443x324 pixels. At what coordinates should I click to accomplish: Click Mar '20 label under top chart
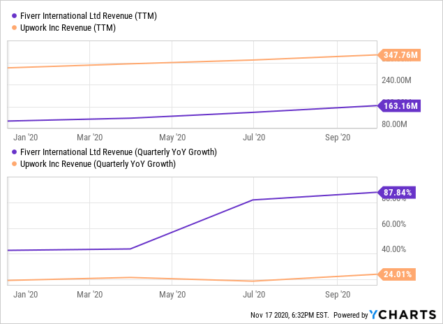(x=89, y=138)
